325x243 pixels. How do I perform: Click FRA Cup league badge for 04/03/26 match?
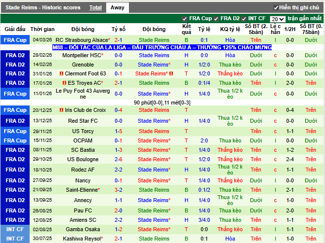pos(15,40)
